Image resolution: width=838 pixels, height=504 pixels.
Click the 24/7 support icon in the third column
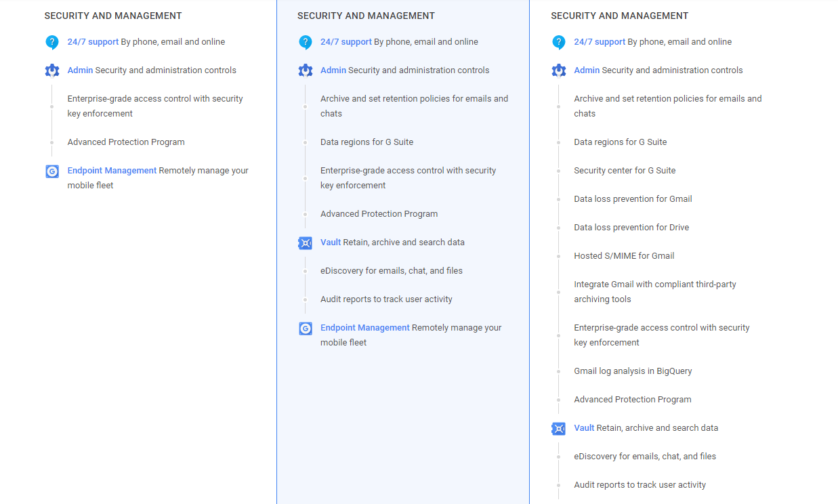click(x=558, y=42)
